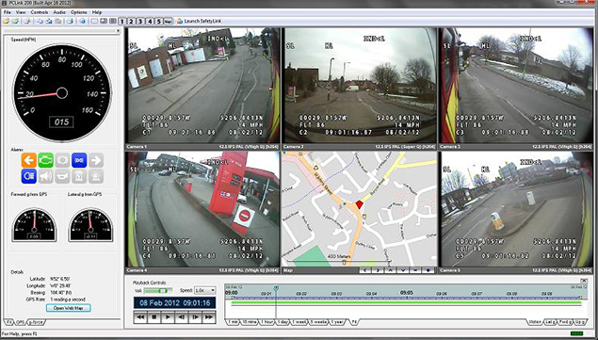Select the 10 mins timeline zoom tab
598x340 pixels.
click(250, 322)
